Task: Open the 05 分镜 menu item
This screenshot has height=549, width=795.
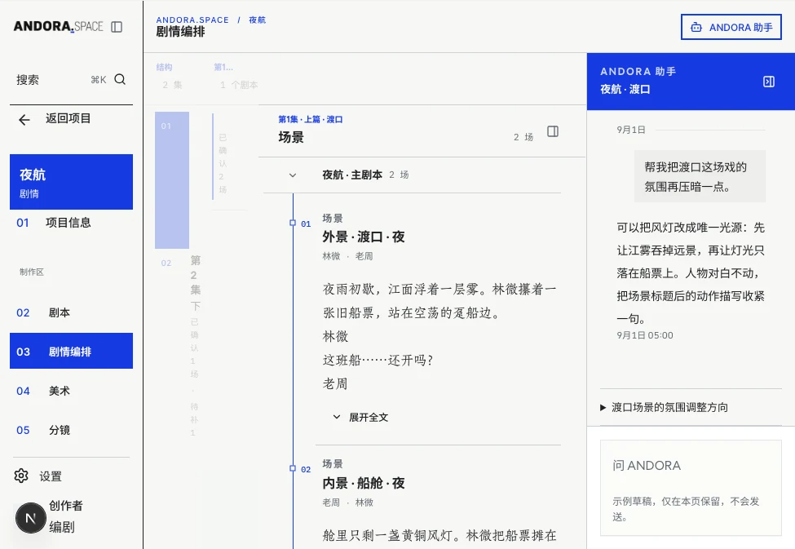Action: [x=71, y=430]
